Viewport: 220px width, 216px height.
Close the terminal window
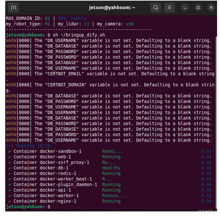pos(211,7)
